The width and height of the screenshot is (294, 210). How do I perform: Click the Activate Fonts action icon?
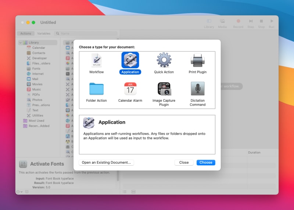23,164
